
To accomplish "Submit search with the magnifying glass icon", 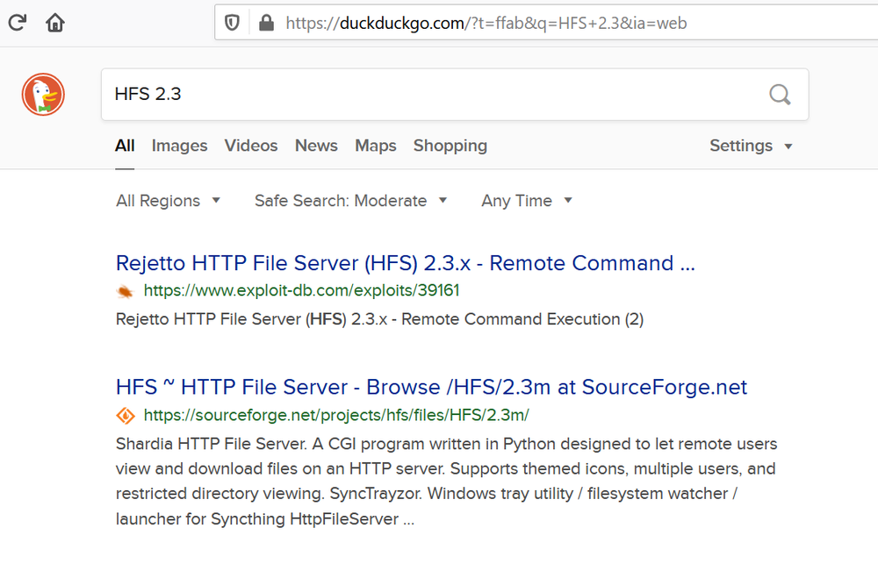I will (x=780, y=95).
